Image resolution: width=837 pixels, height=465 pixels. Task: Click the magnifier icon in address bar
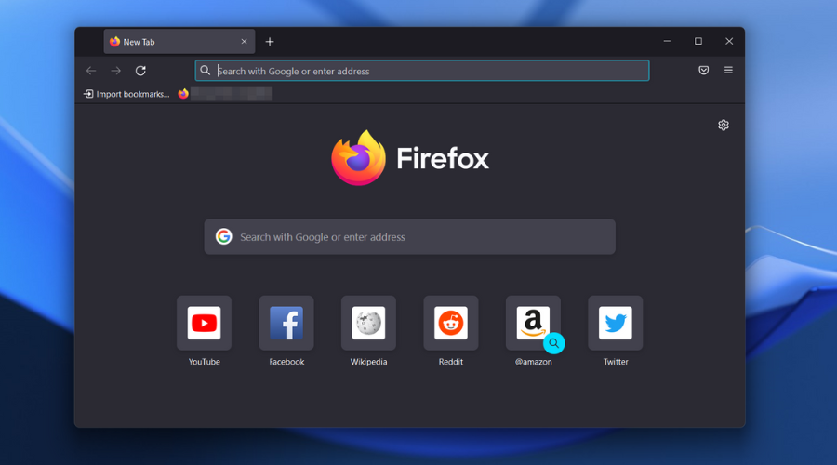tap(205, 71)
